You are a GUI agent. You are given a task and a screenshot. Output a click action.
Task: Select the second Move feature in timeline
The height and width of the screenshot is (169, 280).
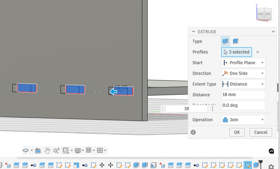111,165
